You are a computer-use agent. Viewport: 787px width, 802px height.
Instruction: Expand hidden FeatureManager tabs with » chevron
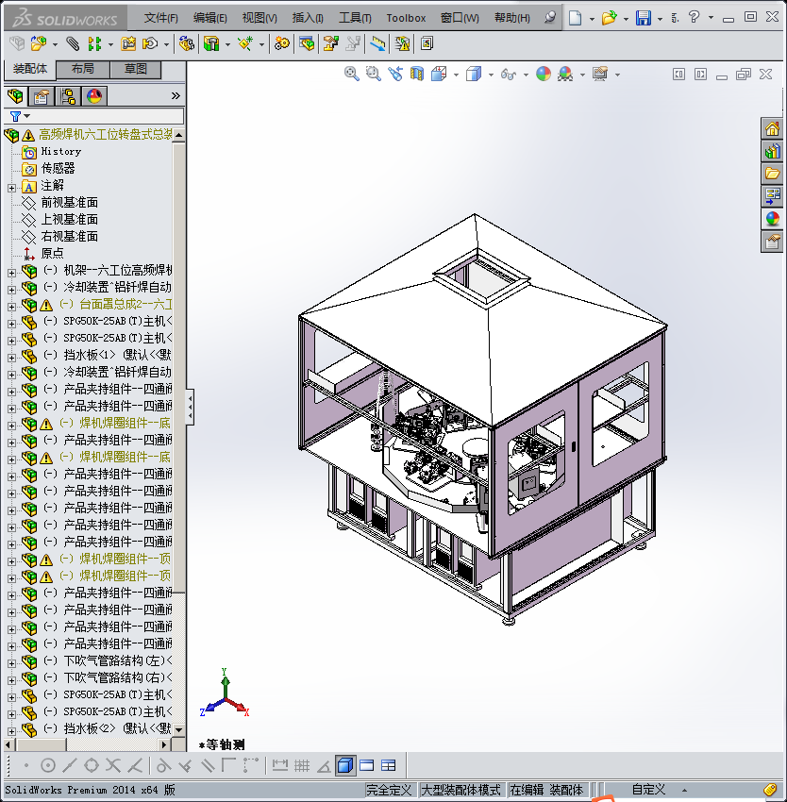pos(176,95)
